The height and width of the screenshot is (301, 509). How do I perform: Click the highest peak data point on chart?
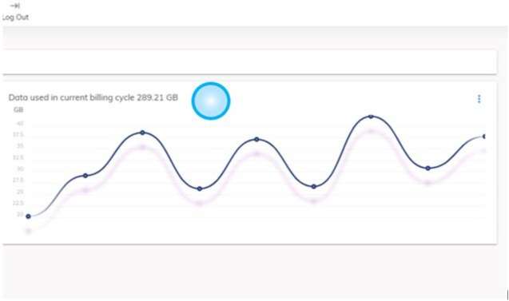pyautogui.click(x=371, y=117)
